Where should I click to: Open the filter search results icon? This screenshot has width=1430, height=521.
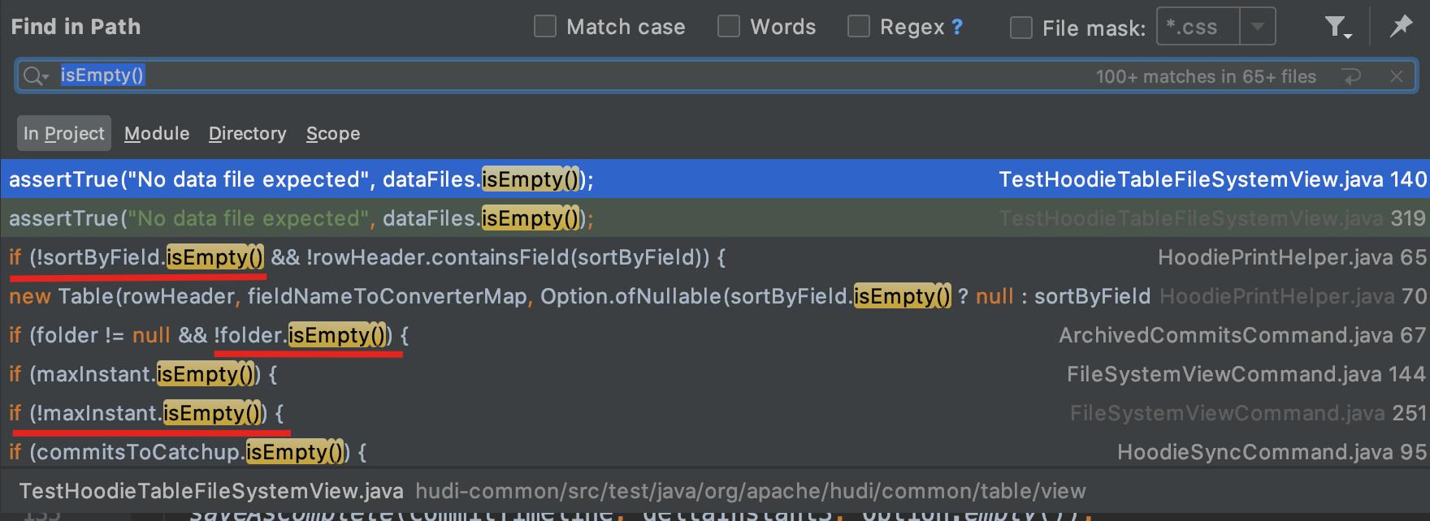tap(1337, 27)
